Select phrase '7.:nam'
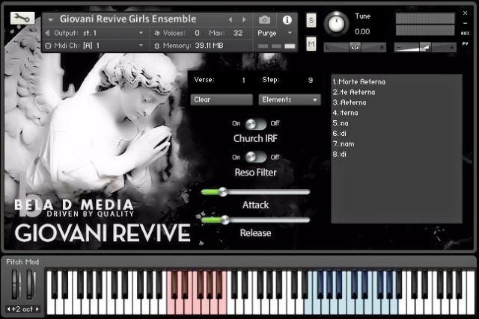Viewport: 479px width, 319px height. click(344, 144)
